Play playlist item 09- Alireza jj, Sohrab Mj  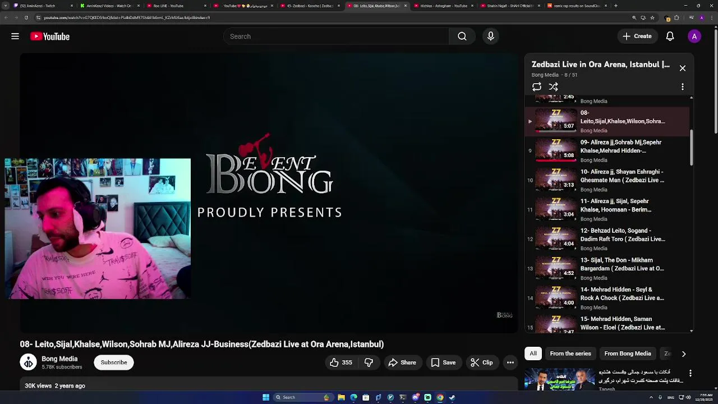pyautogui.click(x=607, y=150)
